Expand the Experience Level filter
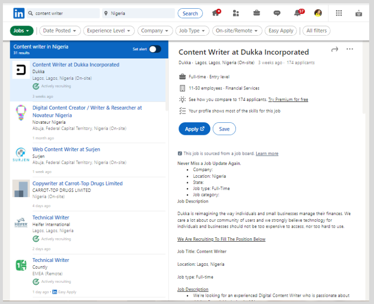374x304 pixels. (109, 30)
